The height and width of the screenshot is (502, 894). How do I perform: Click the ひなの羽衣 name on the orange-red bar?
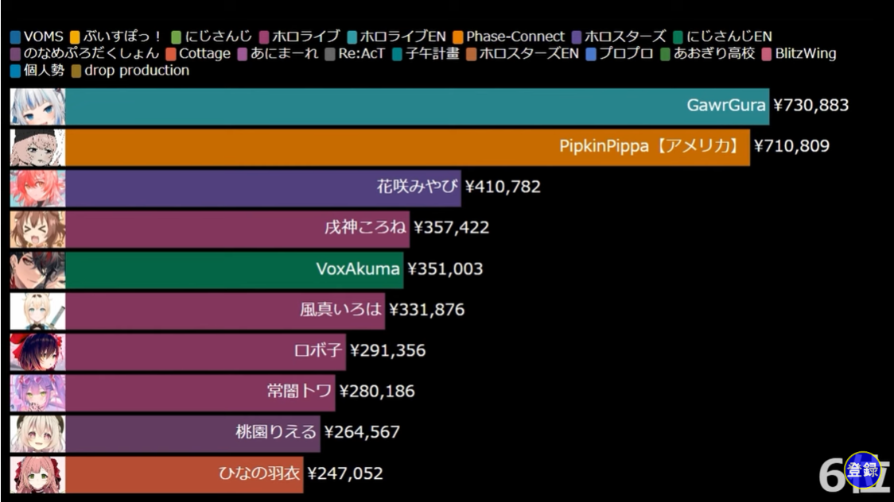(x=259, y=473)
